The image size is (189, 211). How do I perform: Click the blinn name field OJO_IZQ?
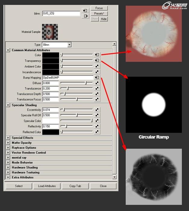click(61, 14)
